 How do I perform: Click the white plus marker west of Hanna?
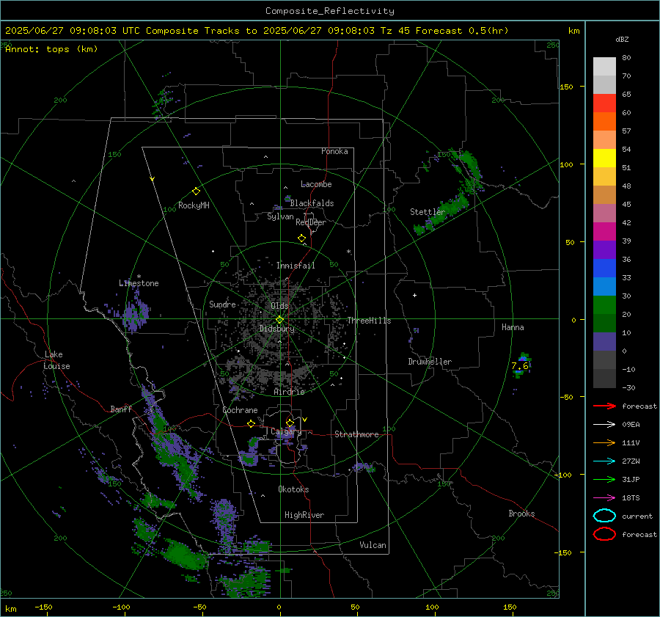click(414, 295)
